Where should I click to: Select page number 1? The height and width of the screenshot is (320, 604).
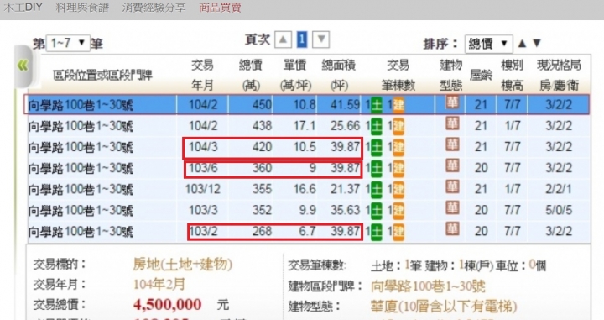[x=302, y=39]
